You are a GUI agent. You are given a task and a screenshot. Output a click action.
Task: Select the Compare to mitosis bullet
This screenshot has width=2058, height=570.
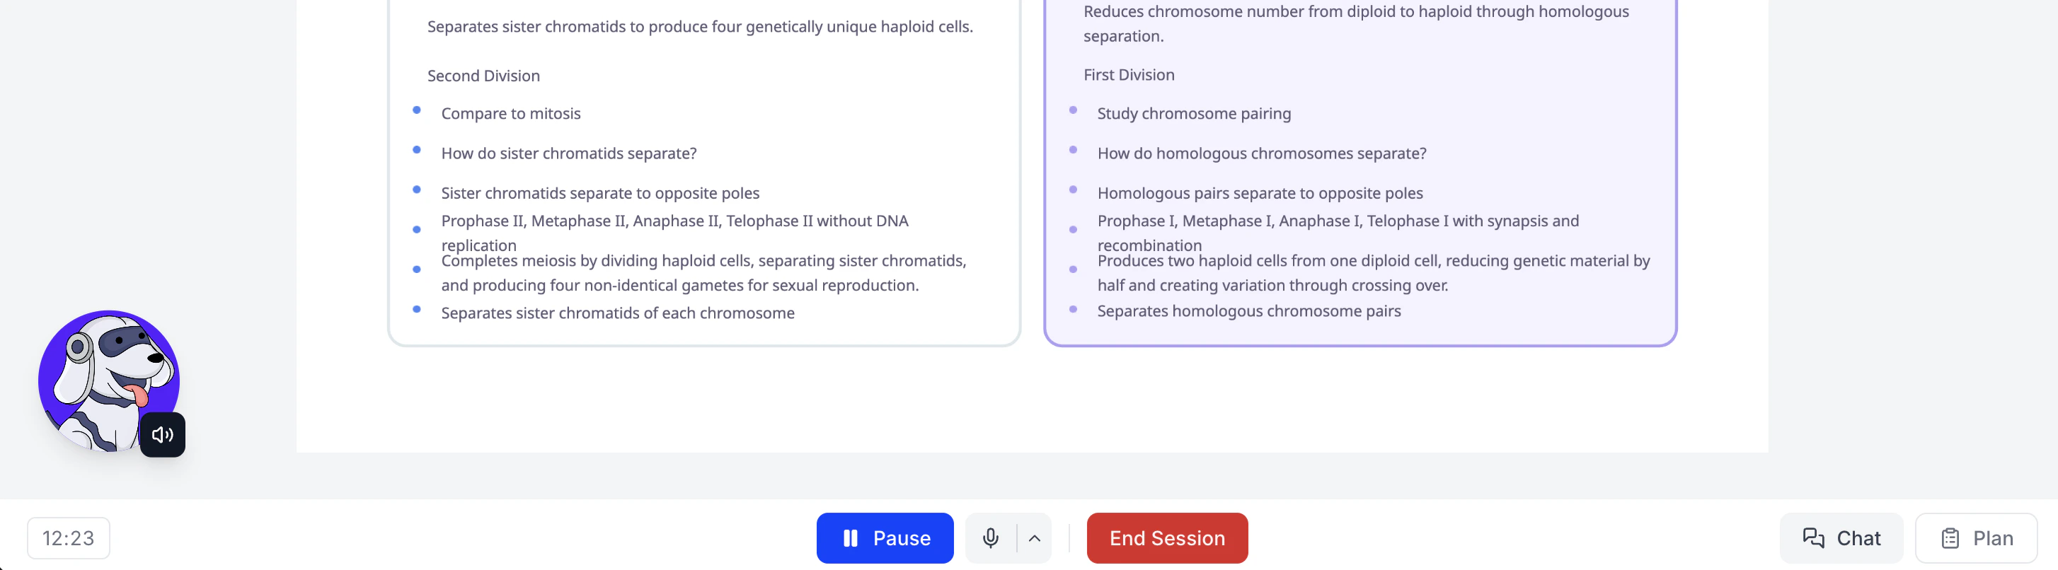click(510, 113)
